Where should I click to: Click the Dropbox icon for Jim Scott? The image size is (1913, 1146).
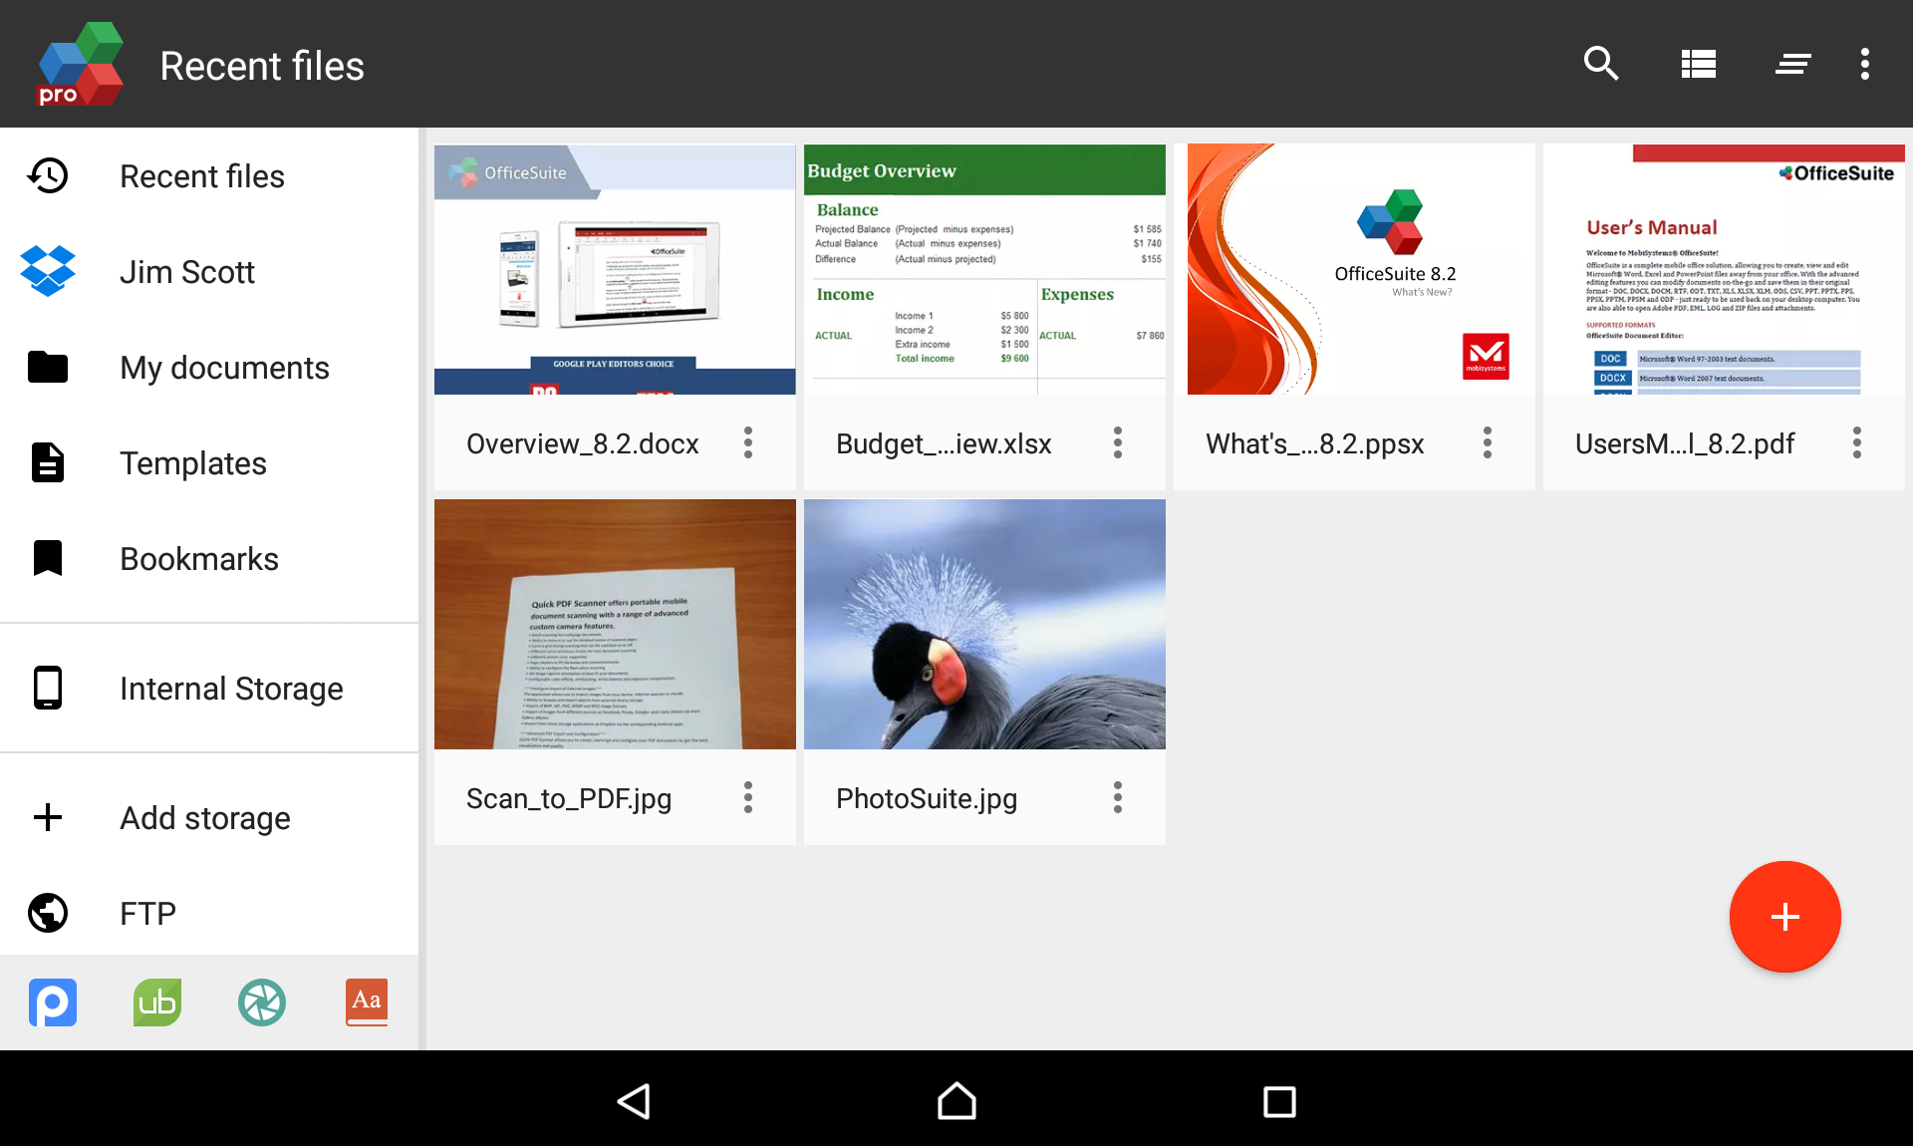pos(48,271)
